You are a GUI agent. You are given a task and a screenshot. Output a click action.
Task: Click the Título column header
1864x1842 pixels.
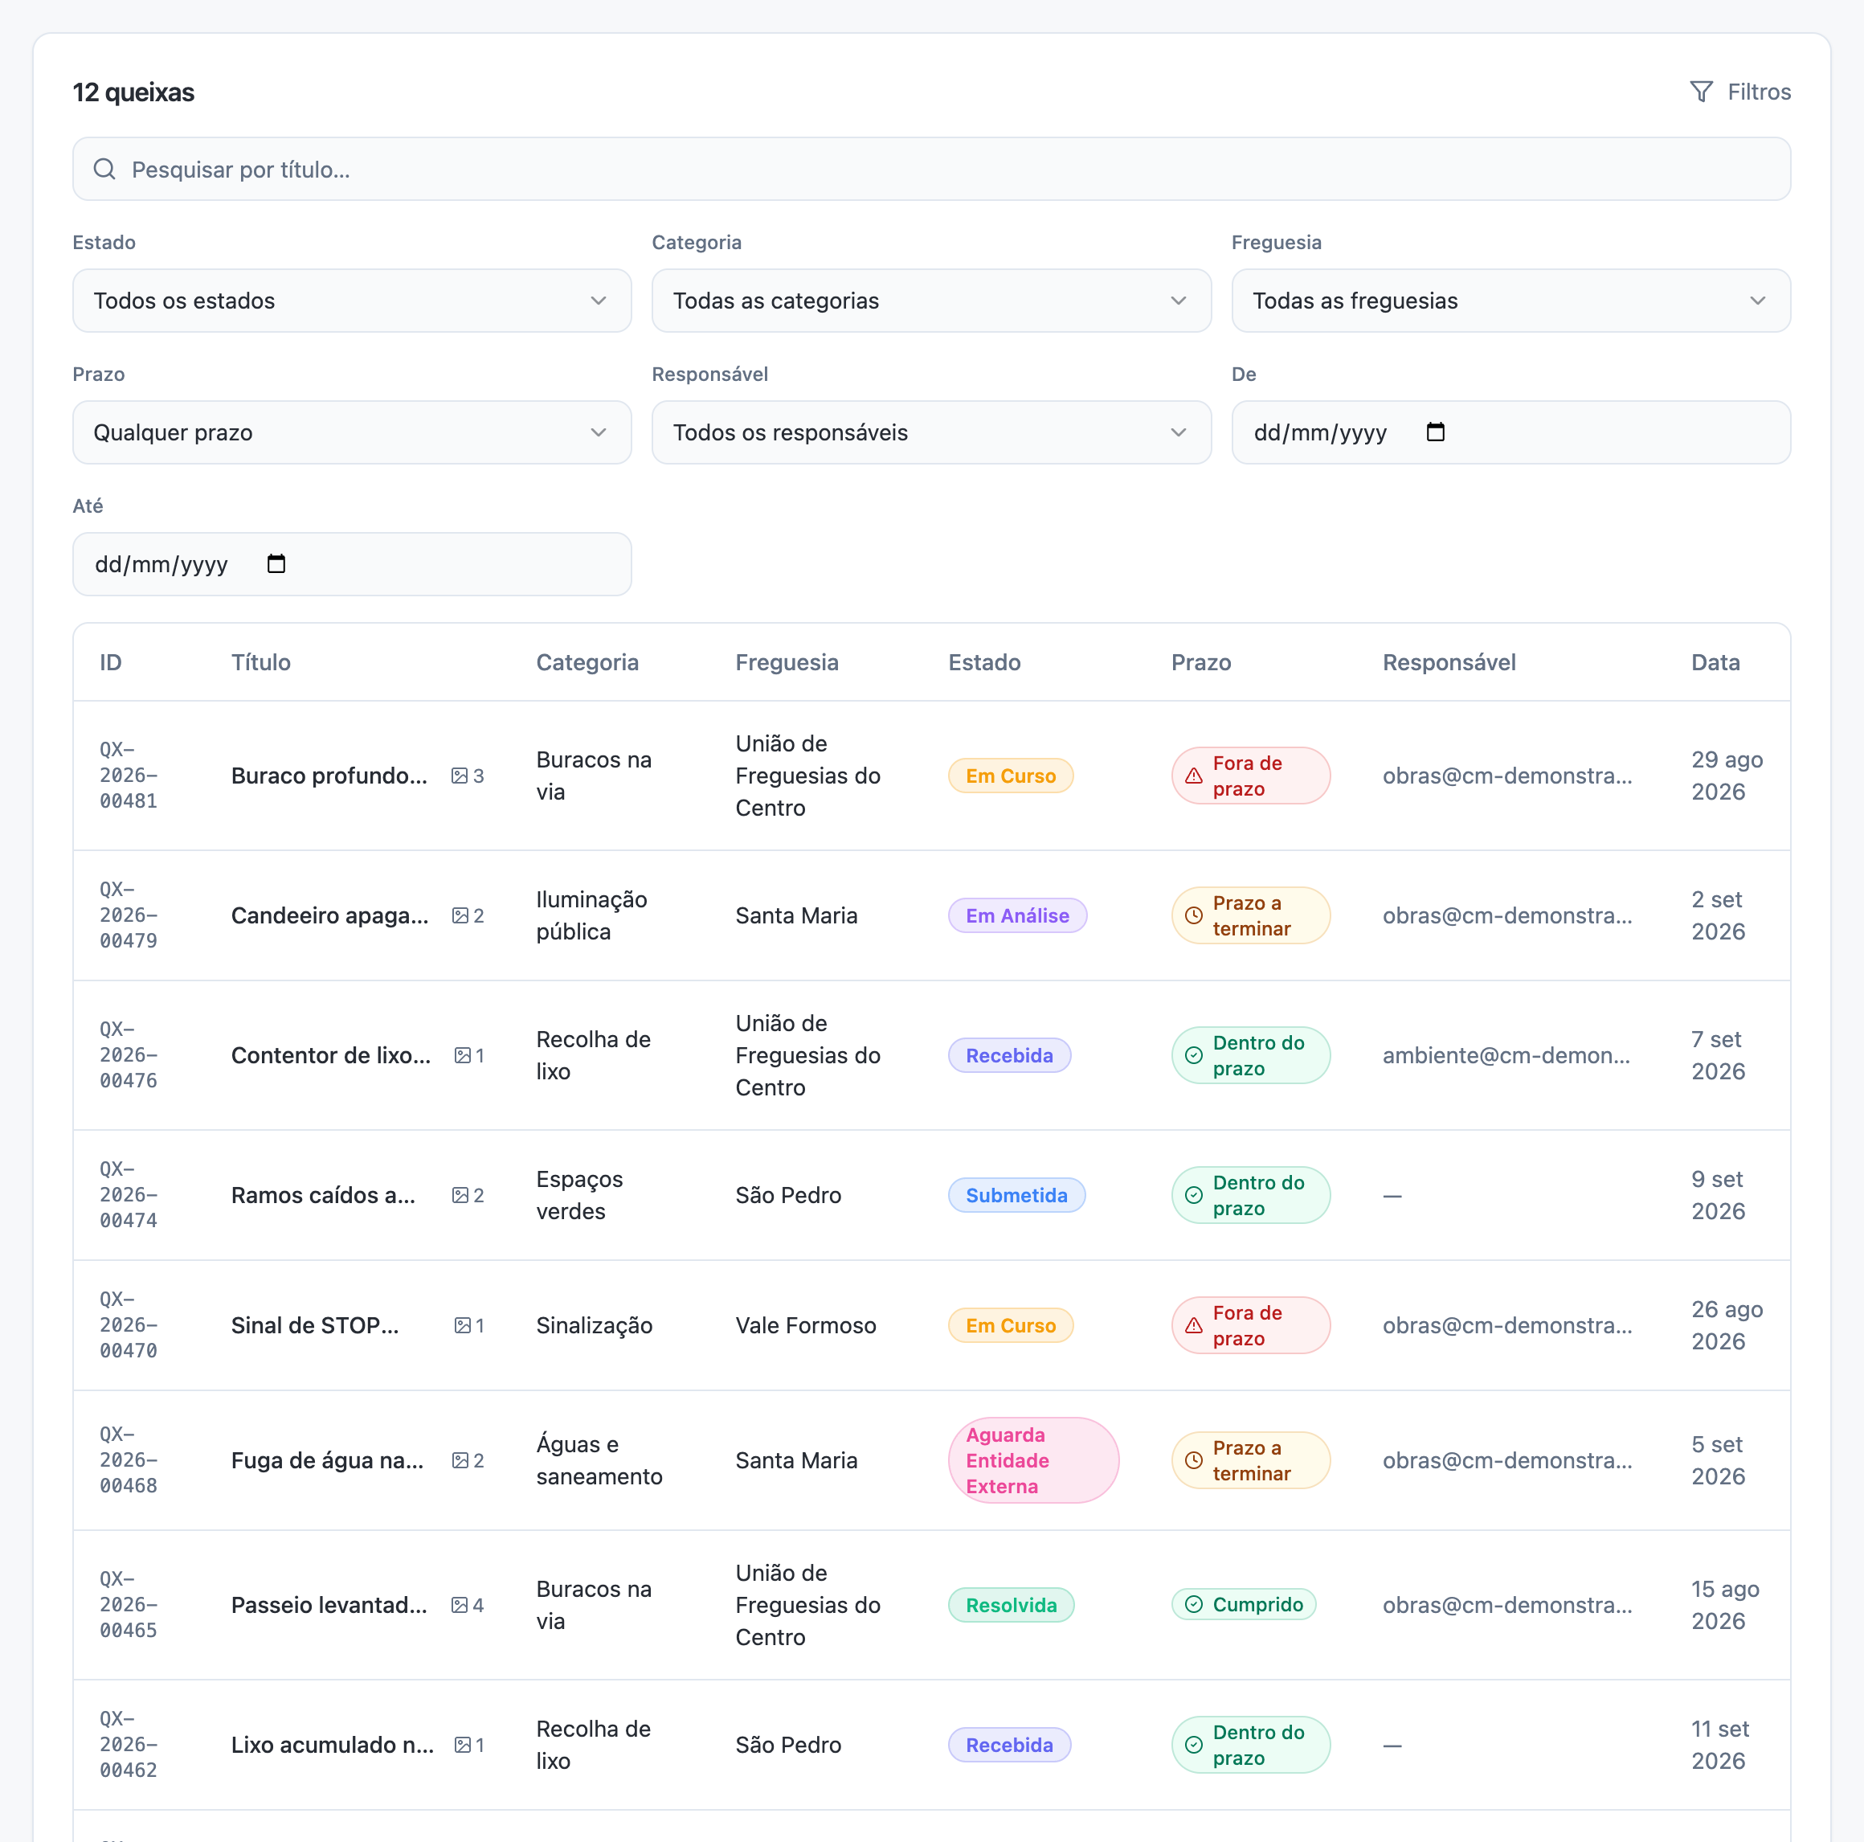[x=260, y=663]
